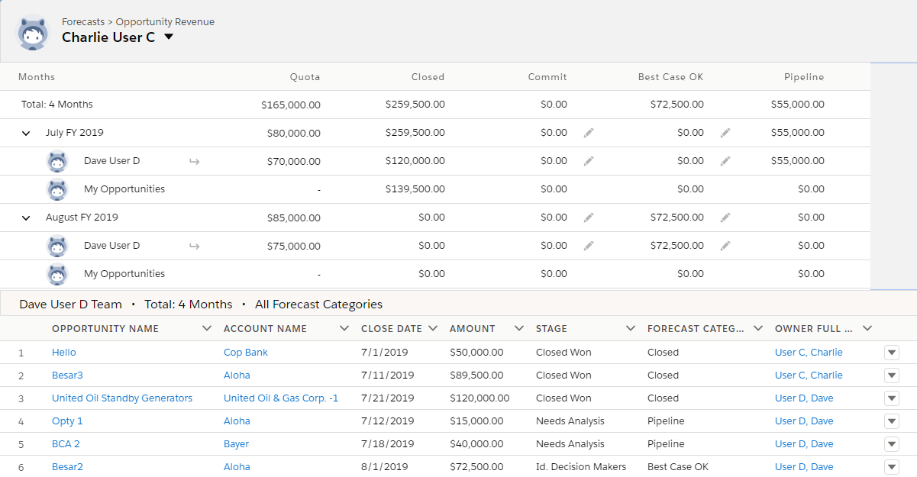Open the Charlie User C name dropdown

coord(167,37)
